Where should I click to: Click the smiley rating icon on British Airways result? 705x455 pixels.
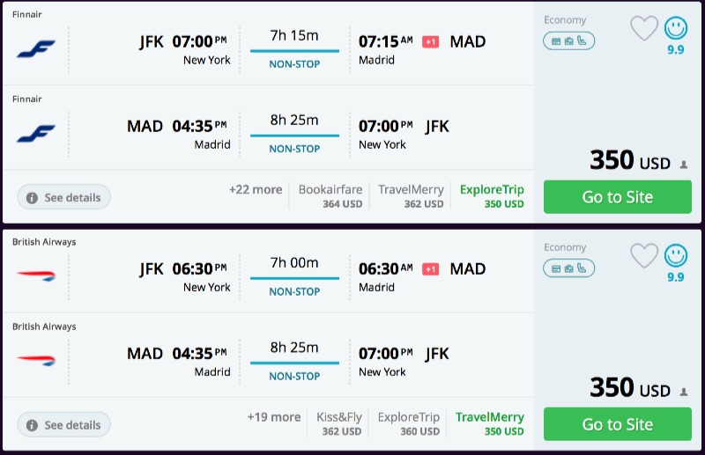pos(676,256)
